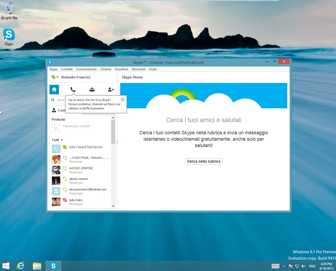Click the contact list scroll down arrow
Viewport: 336px width, 271px height.
click(113, 206)
